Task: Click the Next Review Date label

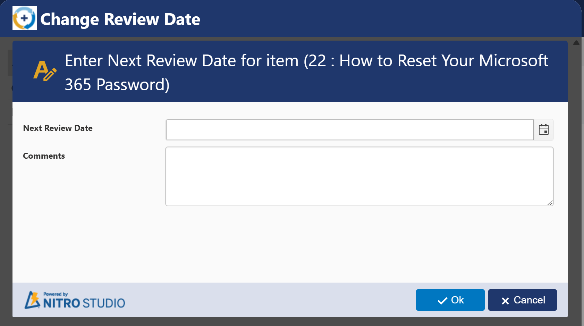Action: tap(58, 128)
